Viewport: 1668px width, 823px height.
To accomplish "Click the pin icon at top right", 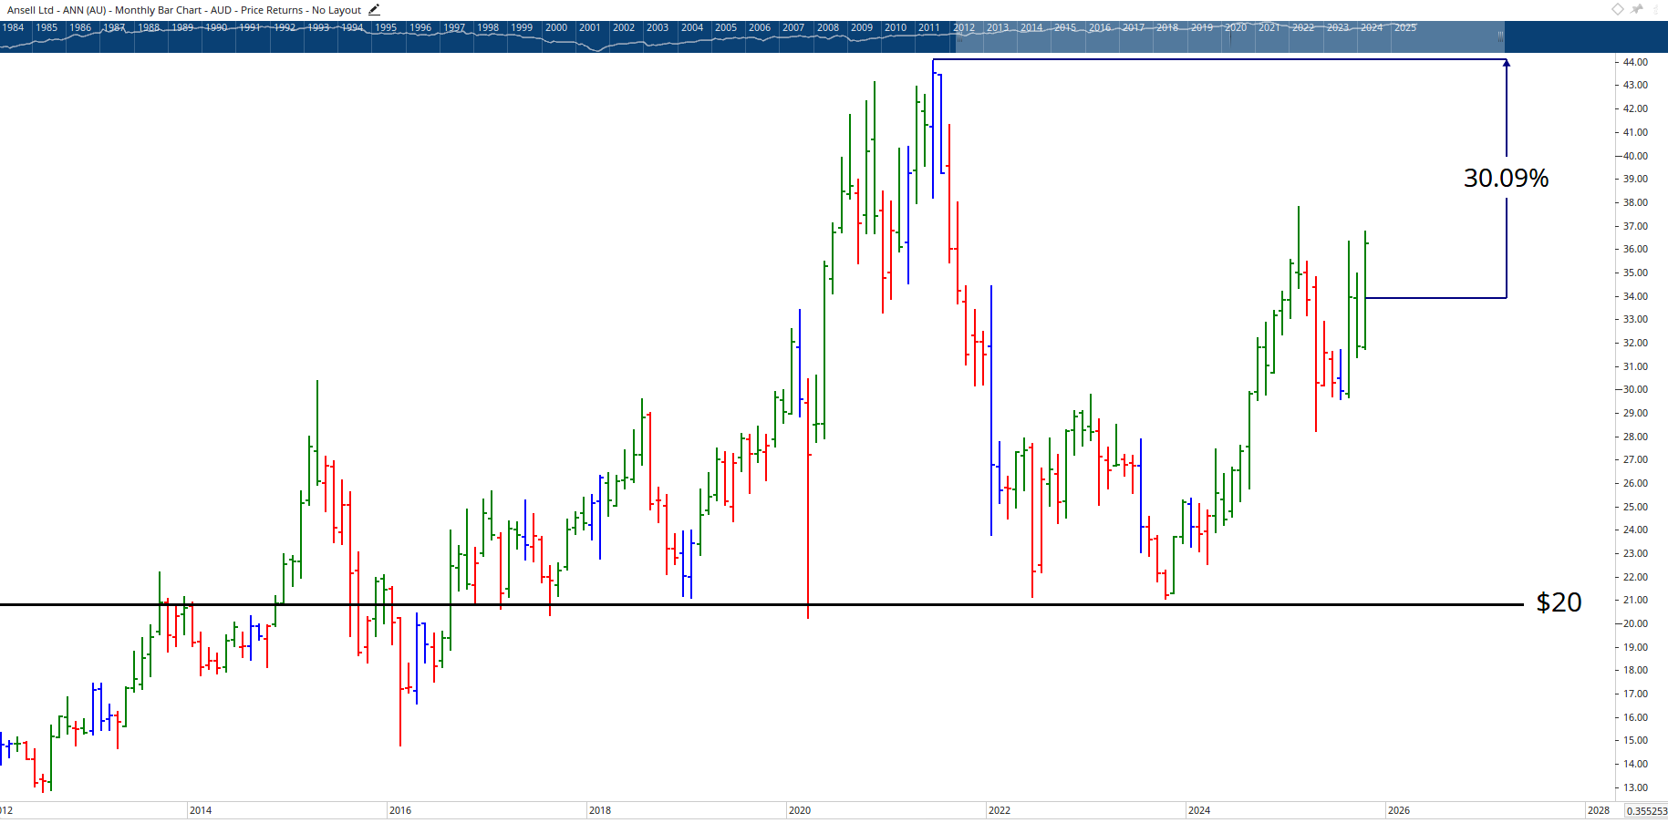I will (1637, 9).
